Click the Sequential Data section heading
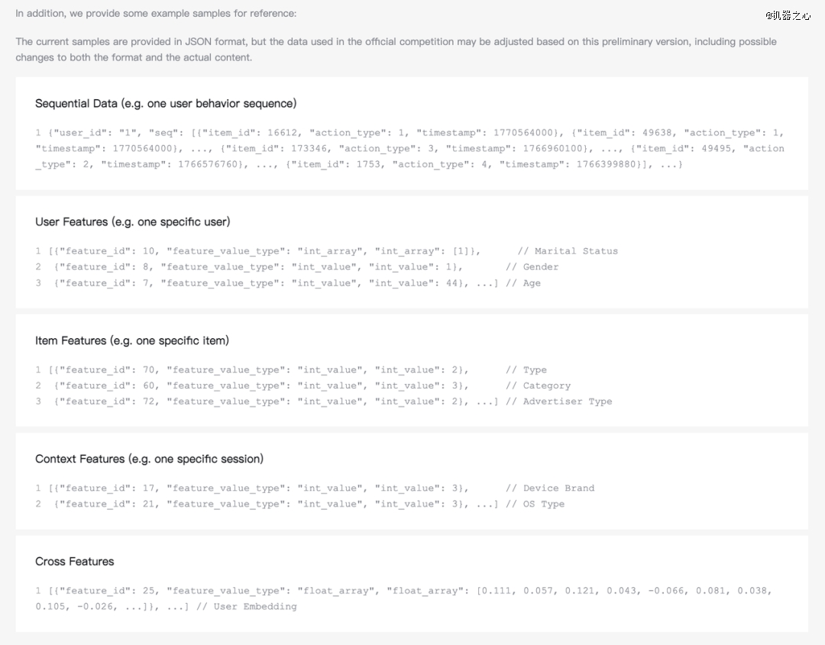The image size is (825, 645). tap(166, 103)
